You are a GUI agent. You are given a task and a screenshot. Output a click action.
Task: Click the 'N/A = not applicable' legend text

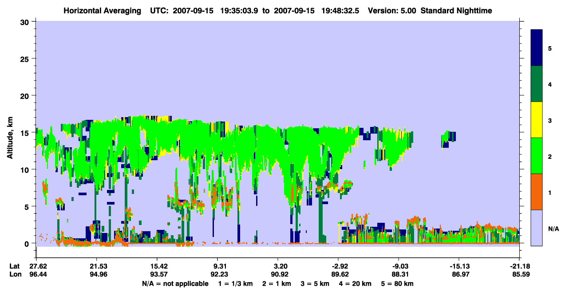pos(175,284)
